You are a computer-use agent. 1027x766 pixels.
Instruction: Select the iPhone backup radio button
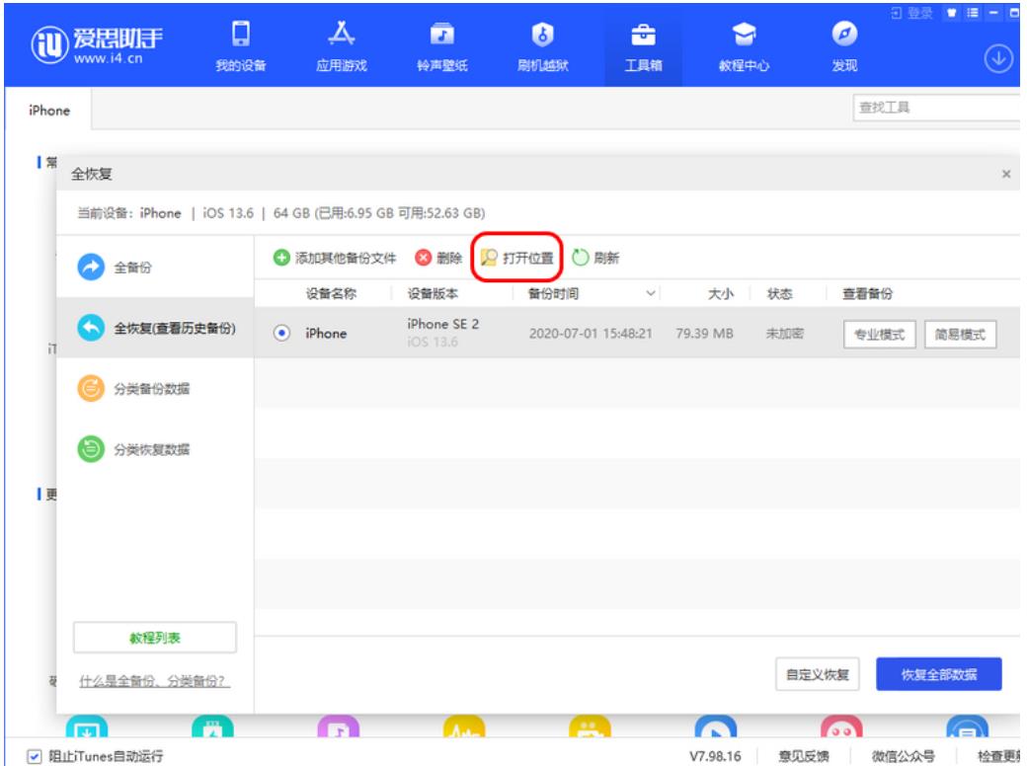click(x=281, y=334)
